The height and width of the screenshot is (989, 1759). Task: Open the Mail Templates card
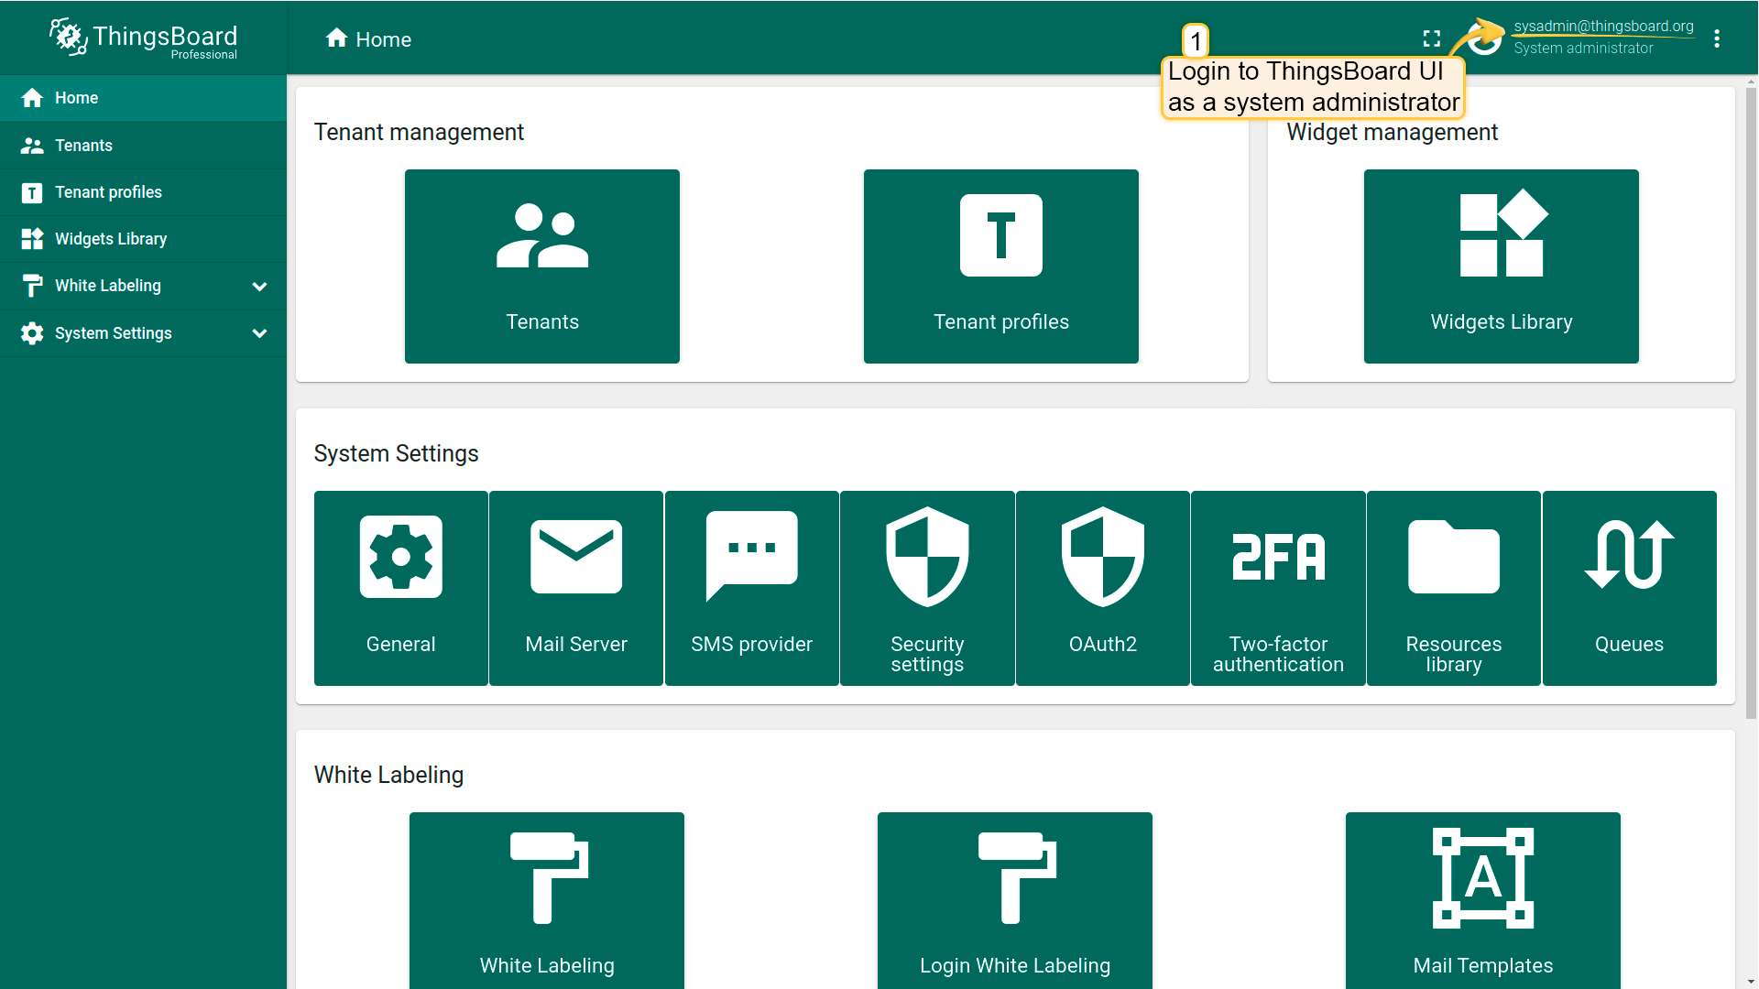(x=1483, y=901)
